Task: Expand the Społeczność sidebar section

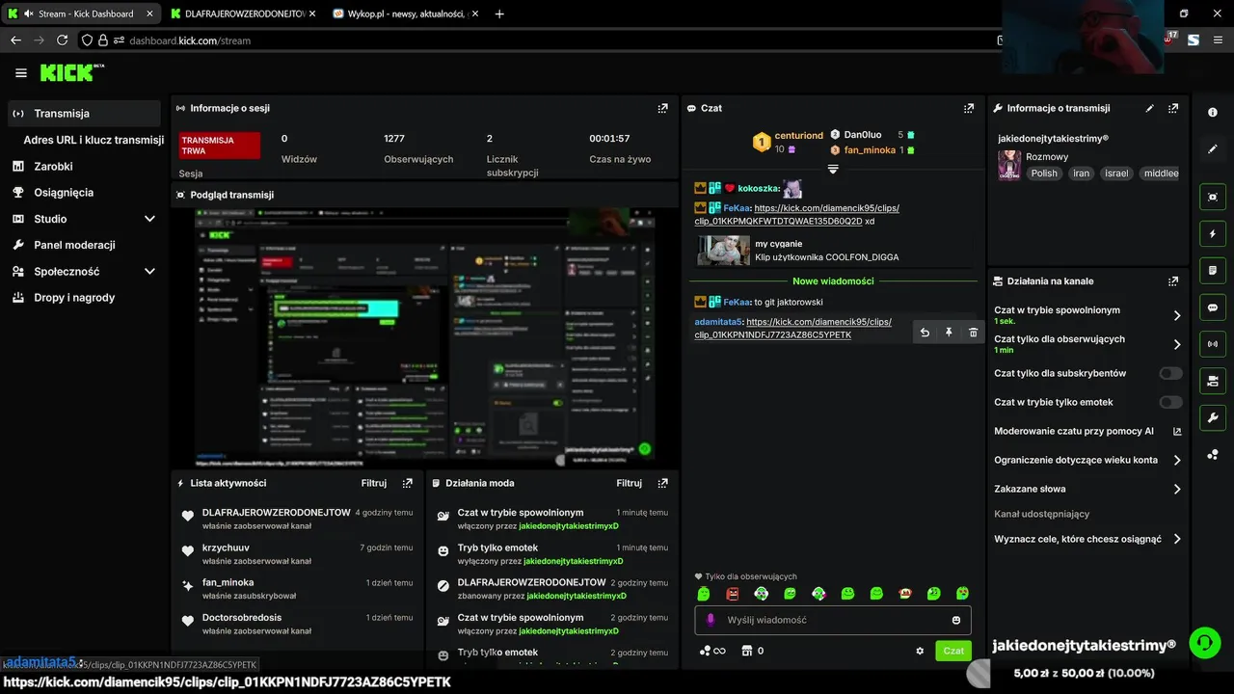Action: 149,272
